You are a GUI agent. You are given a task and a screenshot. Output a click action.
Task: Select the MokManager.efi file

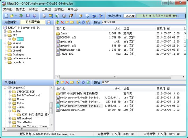[x=70, y=50]
